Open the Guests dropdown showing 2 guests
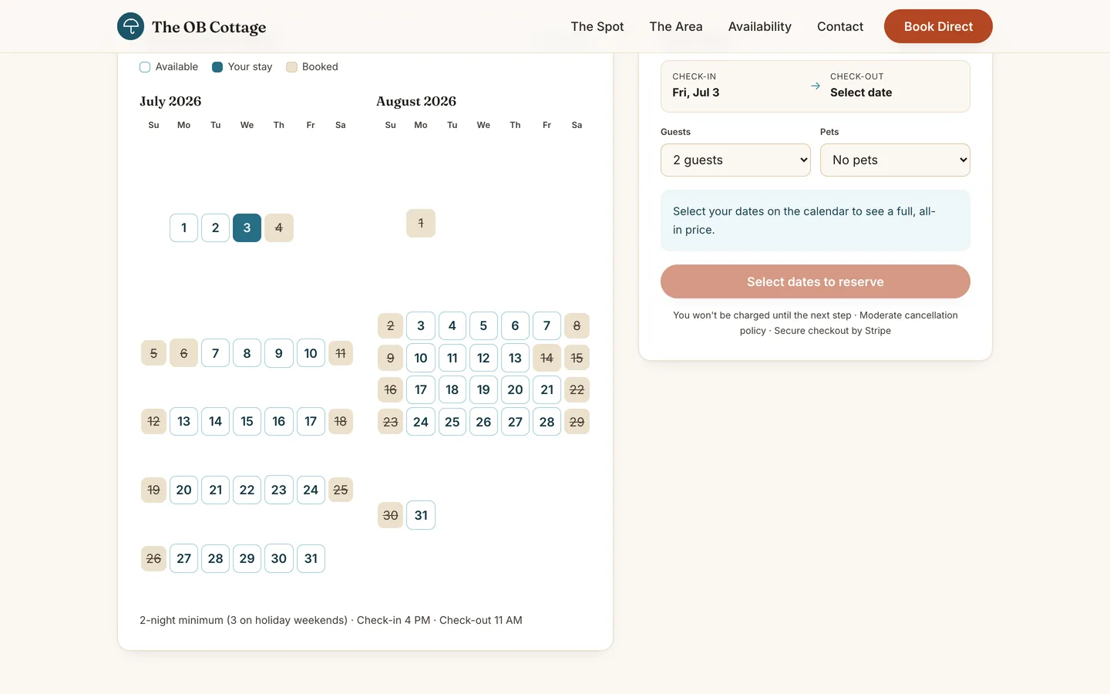The width and height of the screenshot is (1110, 694). (735, 160)
